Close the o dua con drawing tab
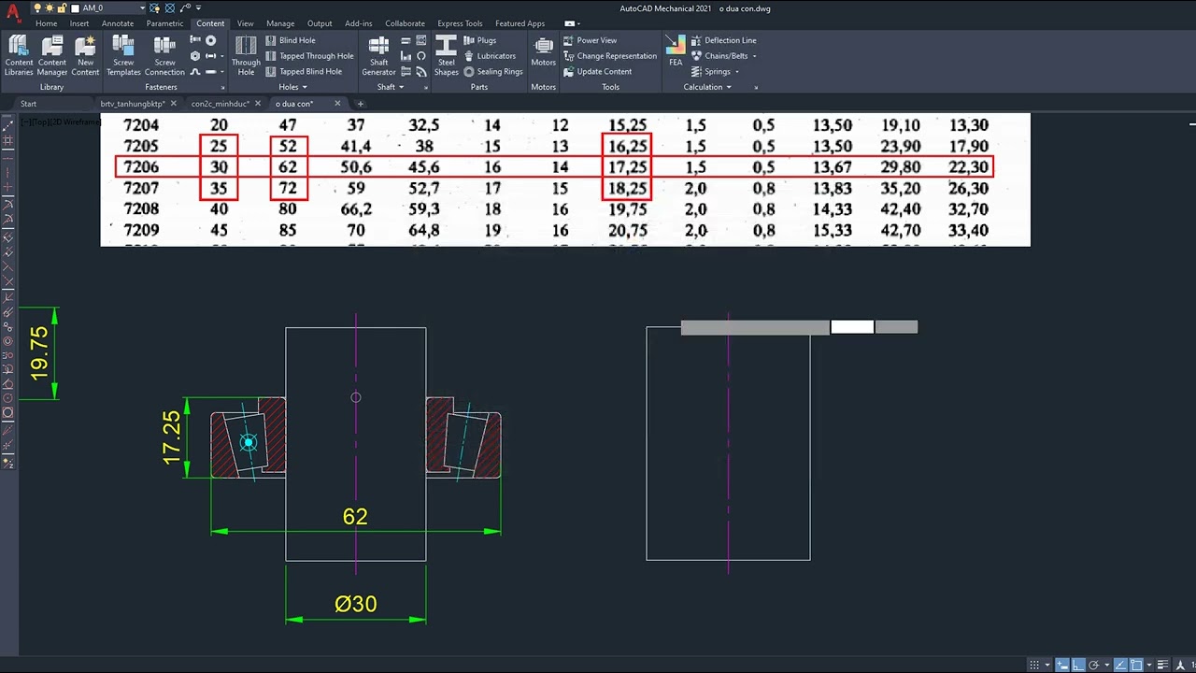Image resolution: width=1196 pixels, height=673 pixels. coord(337,104)
